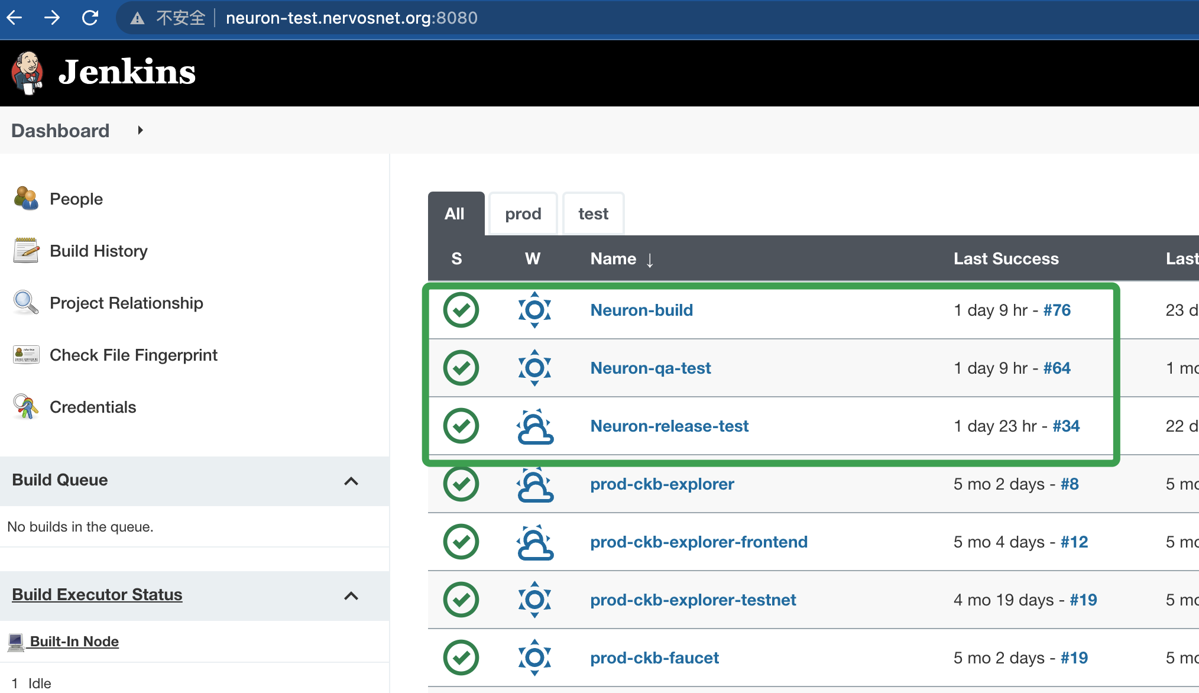Click the sunny weather icon for Neuron-build
The image size is (1199, 693).
(534, 310)
